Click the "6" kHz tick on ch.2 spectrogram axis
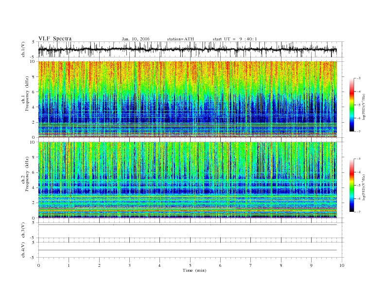The width and height of the screenshot is (385, 298). (x=34, y=172)
